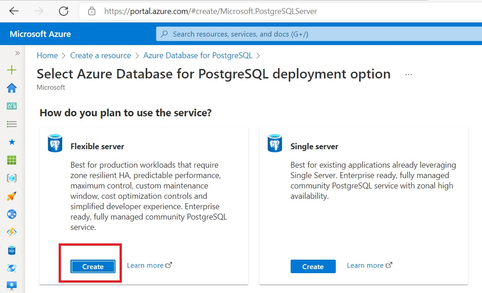This screenshot has height=293, width=482.
Task: Click the browser forward arrow
Action: 39,11
